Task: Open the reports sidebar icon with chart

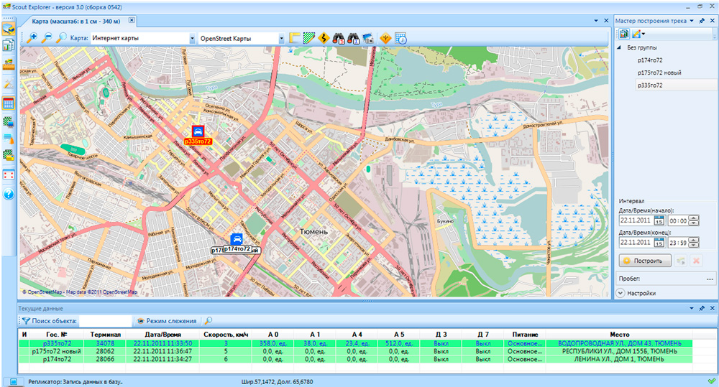Action: (x=8, y=45)
